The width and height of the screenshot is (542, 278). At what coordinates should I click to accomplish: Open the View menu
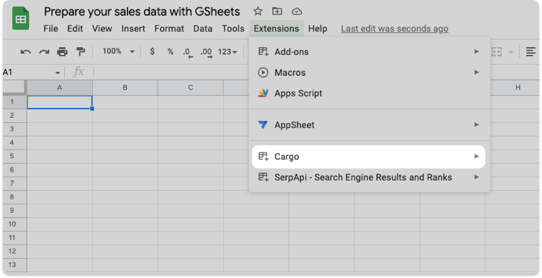(102, 29)
